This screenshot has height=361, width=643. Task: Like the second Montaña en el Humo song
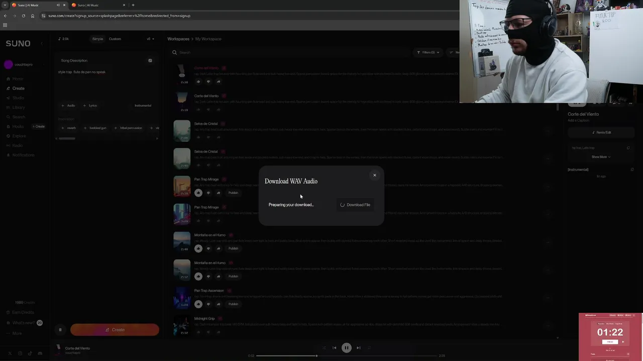coord(198,276)
